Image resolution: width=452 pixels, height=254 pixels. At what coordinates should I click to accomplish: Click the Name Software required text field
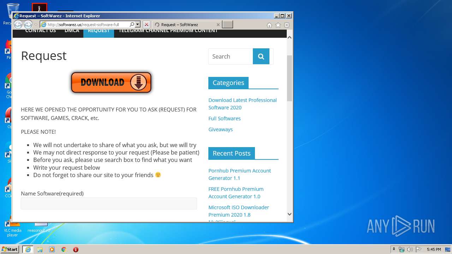[x=109, y=204]
